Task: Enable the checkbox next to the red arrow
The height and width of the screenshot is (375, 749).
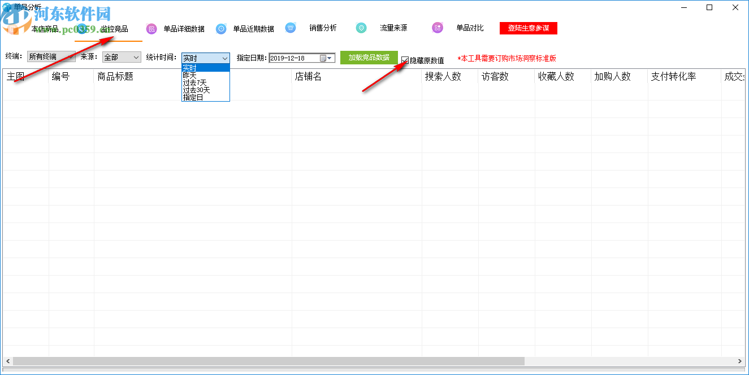Action: [404, 59]
